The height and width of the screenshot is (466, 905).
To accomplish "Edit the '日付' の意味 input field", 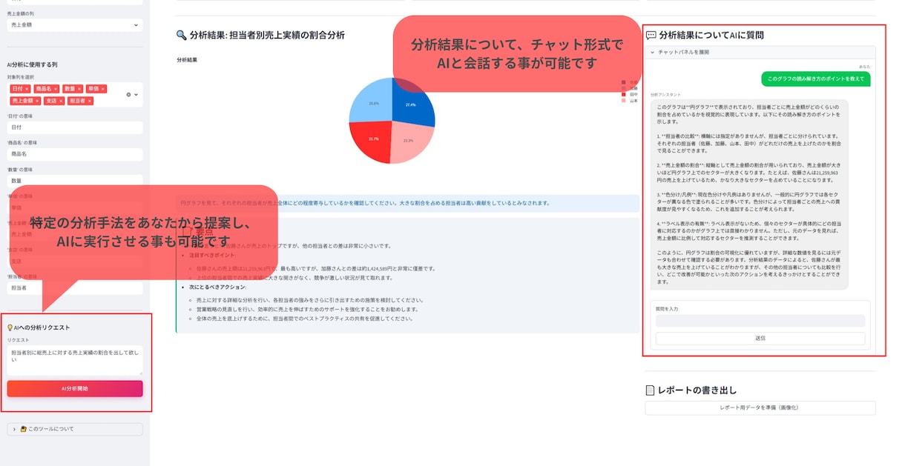I will click(x=75, y=127).
